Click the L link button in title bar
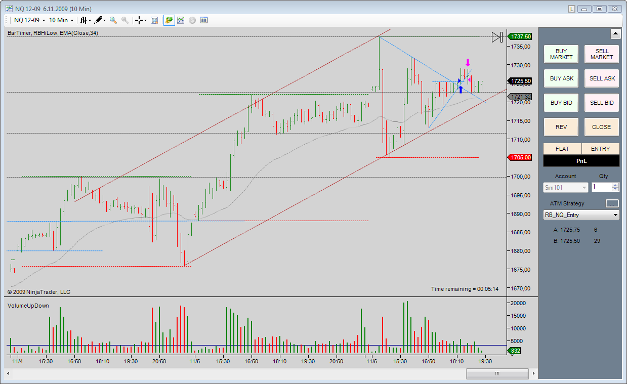This screenshot has width=627, height=384. (571, 9)
